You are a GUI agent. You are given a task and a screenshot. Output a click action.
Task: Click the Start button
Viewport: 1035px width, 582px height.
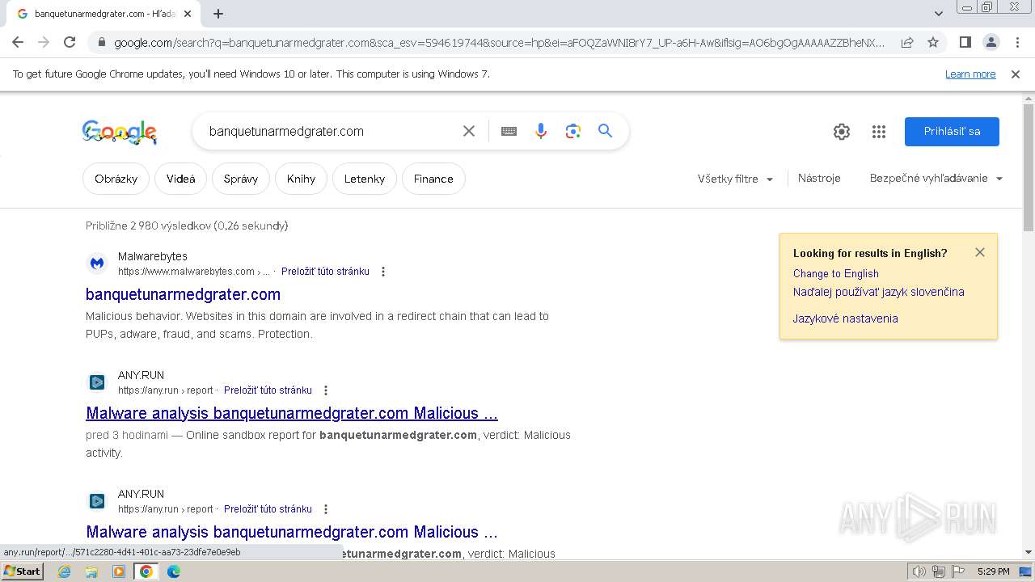22,571
